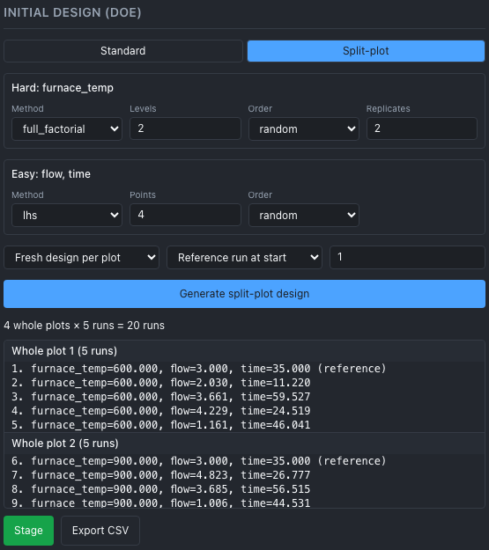Click the Points input field

[x=185, y=215]
